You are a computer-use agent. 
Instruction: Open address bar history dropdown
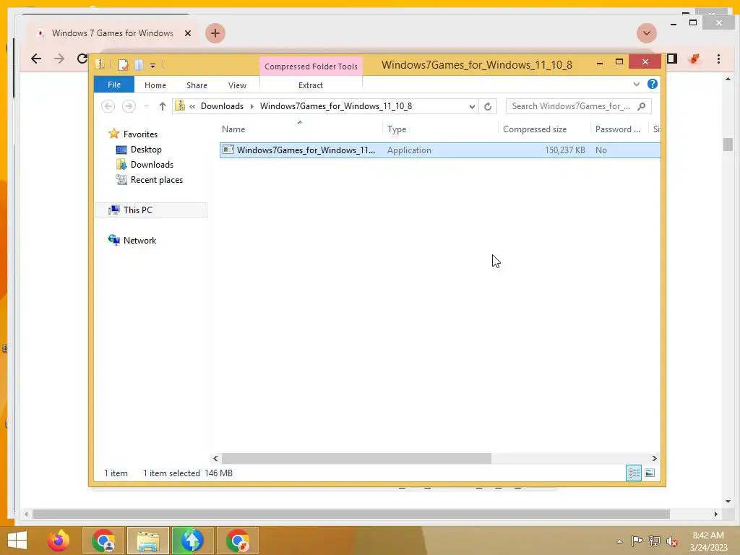(x=471, y=107)
